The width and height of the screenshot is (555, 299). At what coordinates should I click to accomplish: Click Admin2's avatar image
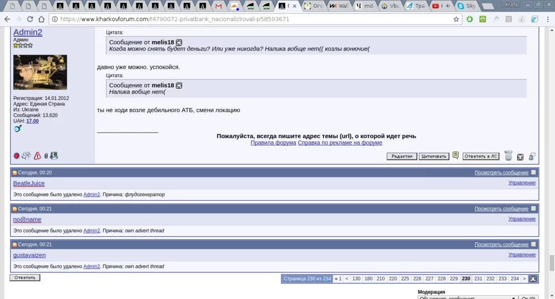[x=40, y=72]
